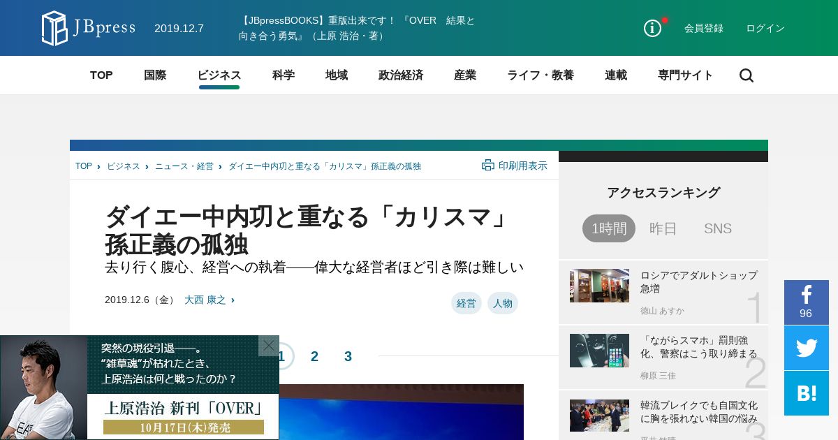This screenshot has height=440, width=838.
Task: Open the 科学 menu item
Action: tap(284, 75)
